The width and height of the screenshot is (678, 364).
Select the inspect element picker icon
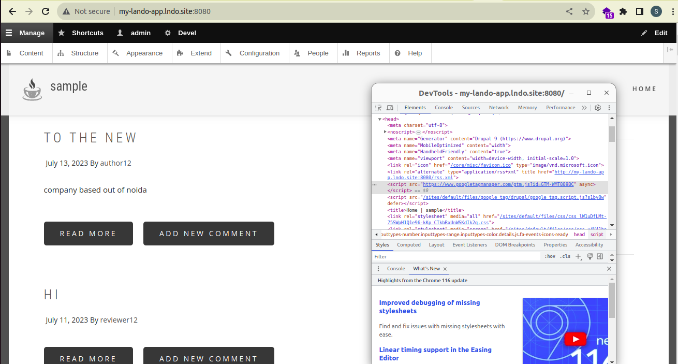(379, 108)
